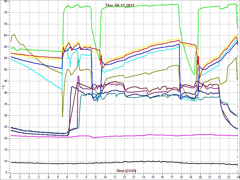Viewport: 240px width, 180px height.
Task: Pick the hour 13 label on time axis
Action: pyautogui.click(x=133, y=177)
